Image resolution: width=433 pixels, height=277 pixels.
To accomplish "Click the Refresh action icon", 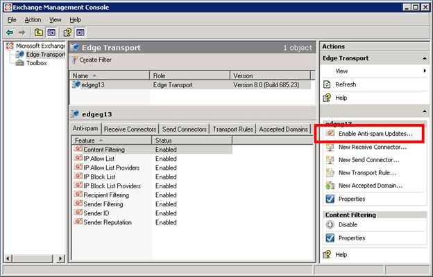I will (327, 84).
